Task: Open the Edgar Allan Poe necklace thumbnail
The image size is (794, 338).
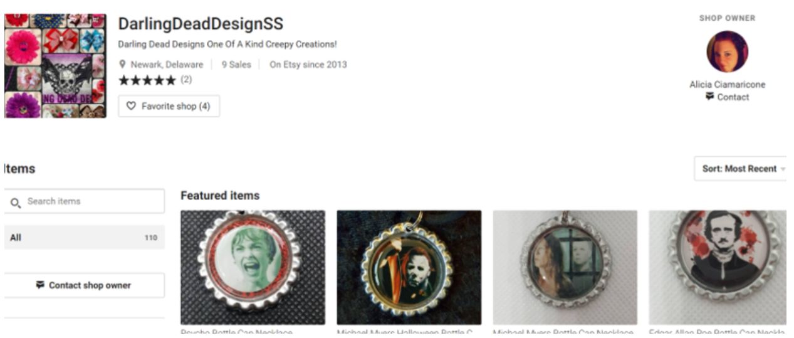Action: tap(718, 267)
